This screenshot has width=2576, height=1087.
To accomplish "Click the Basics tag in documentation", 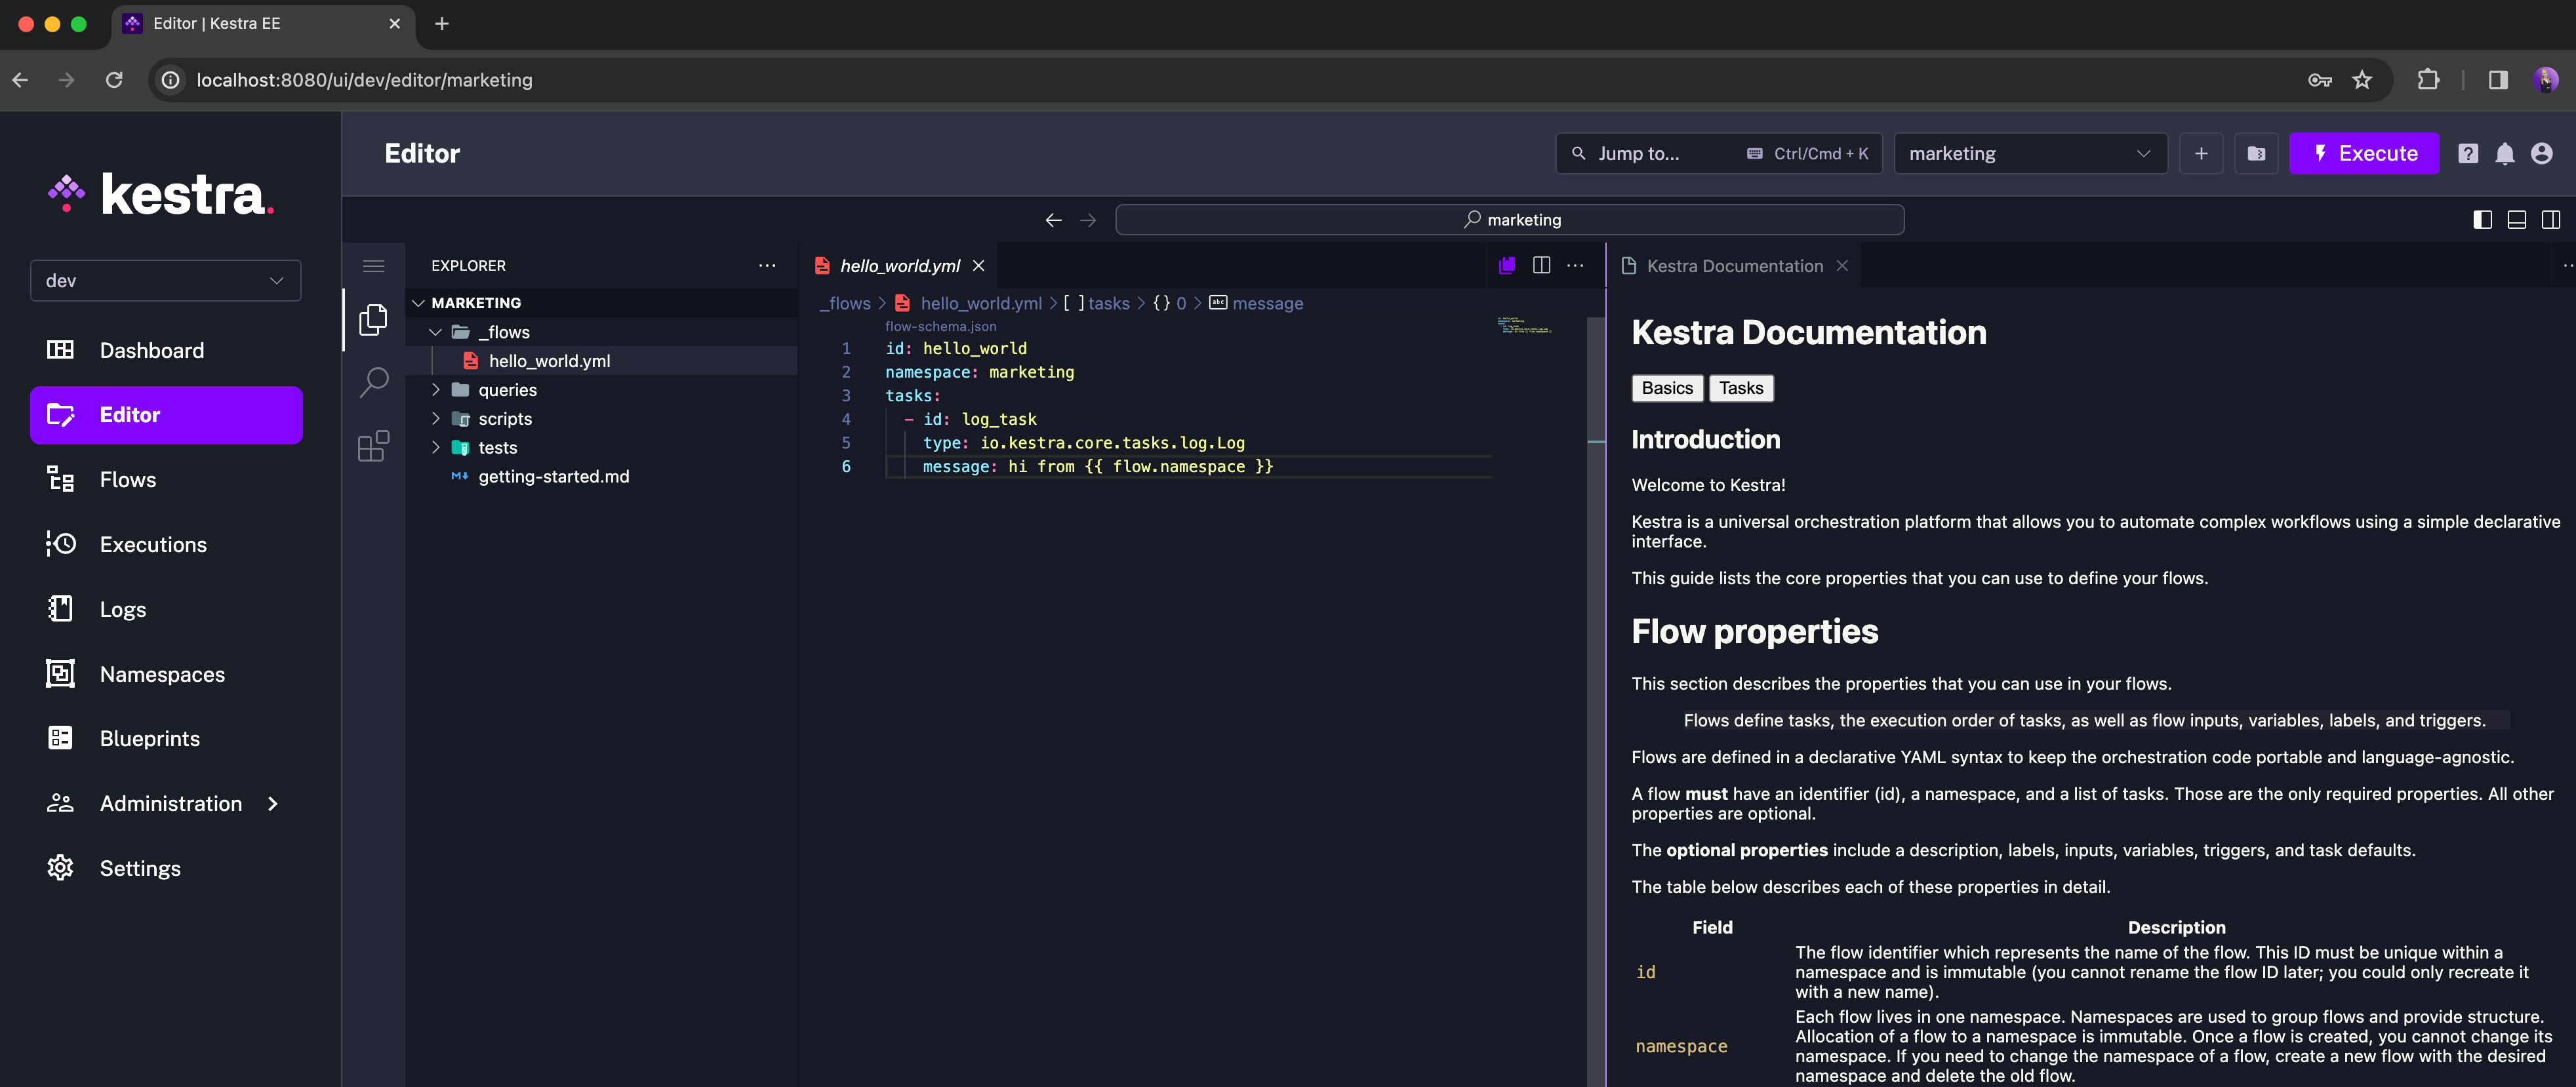I will tap(1666, 387).
